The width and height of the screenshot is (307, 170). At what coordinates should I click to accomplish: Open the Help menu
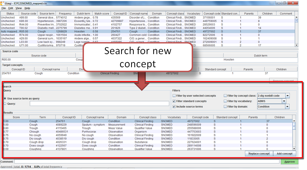coord(27,8)
